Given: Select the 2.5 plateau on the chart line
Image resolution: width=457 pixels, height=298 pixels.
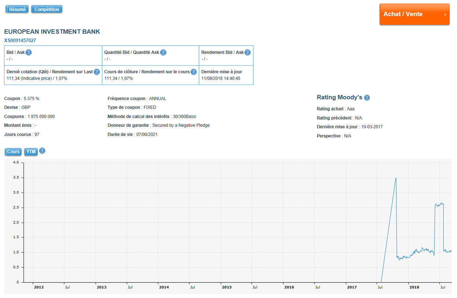Looking at the screenshot, I should pyautogui.click(x=439, y=205).
